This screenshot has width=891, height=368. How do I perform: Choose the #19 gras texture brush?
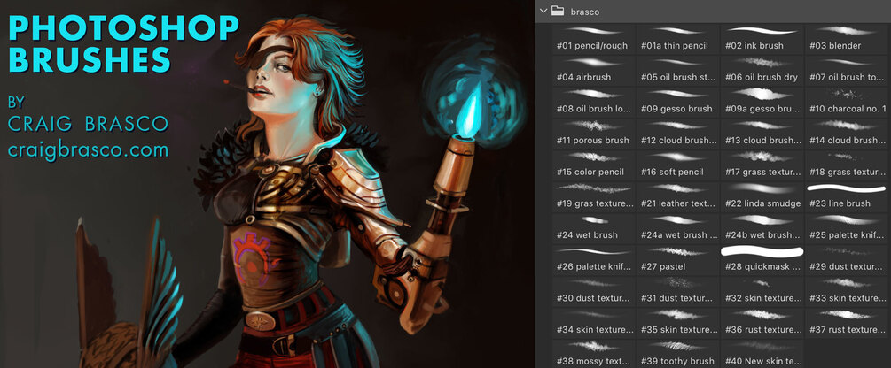(594, 196)
